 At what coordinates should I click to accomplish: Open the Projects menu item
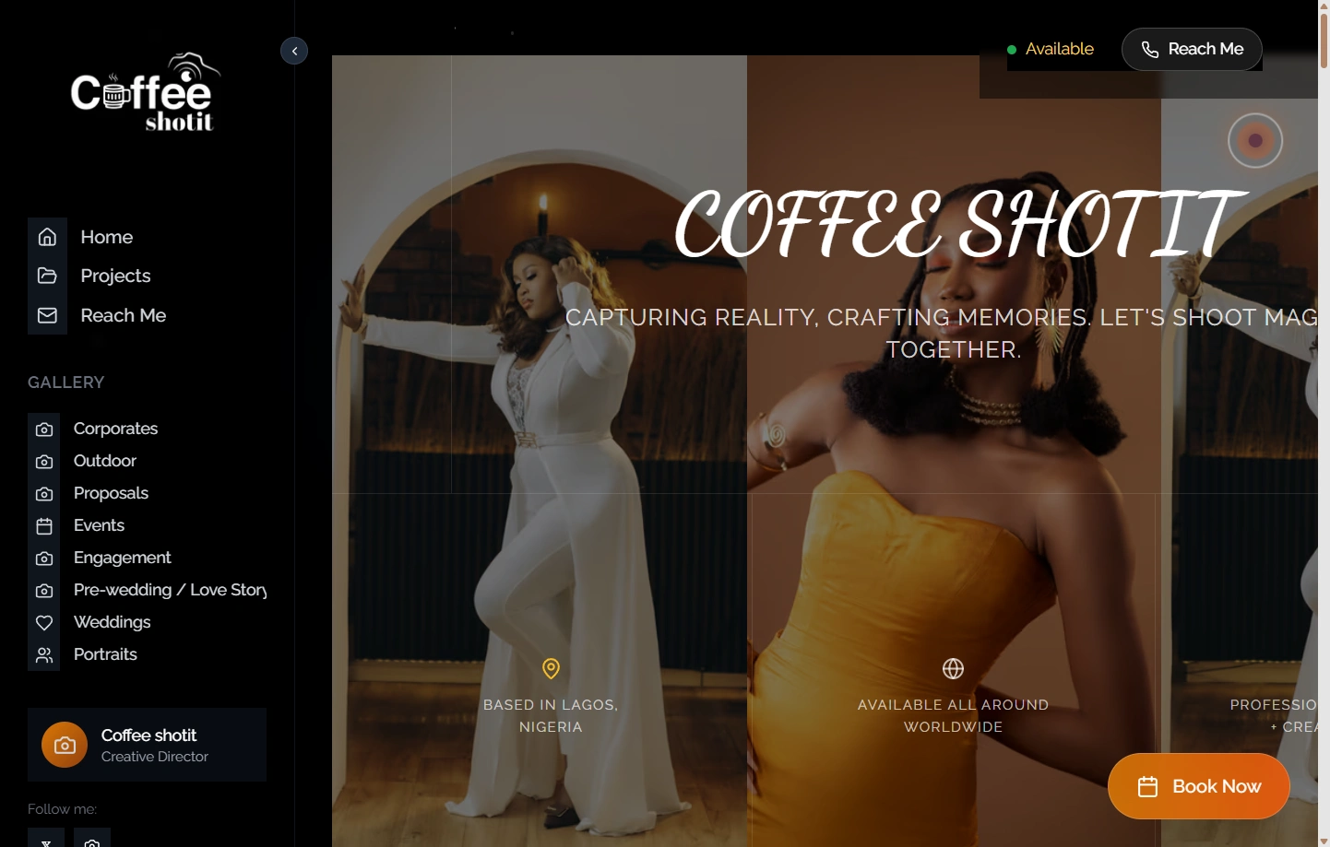pos(115,276)
